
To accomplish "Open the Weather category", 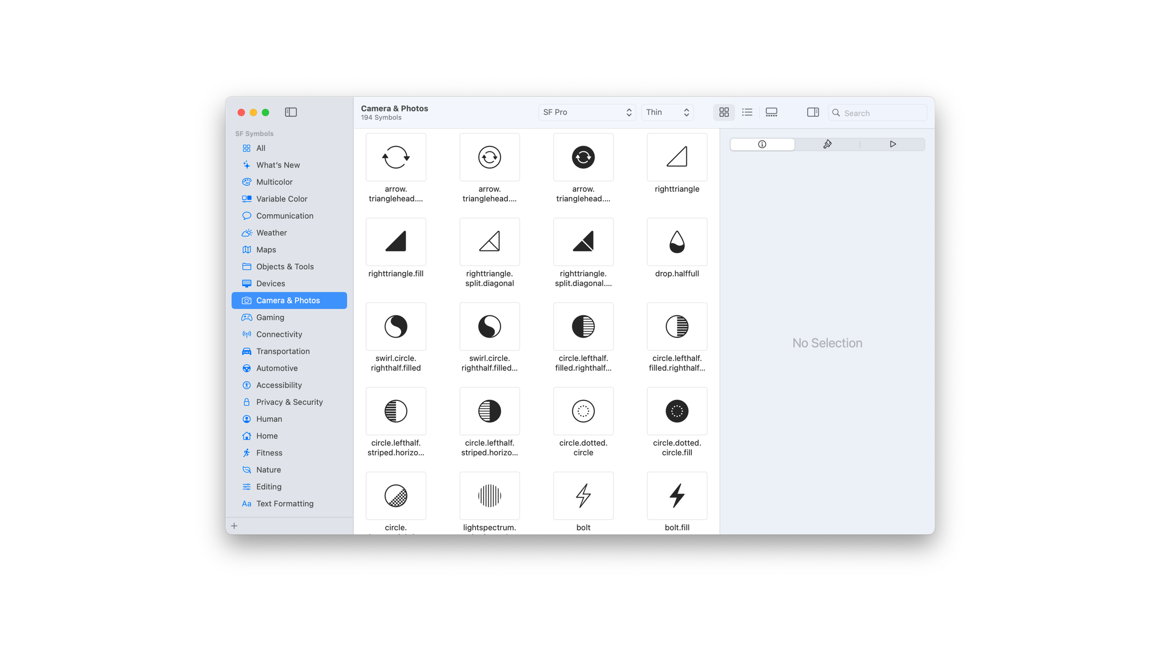I will pyautogui.click(x=271, y=233).
